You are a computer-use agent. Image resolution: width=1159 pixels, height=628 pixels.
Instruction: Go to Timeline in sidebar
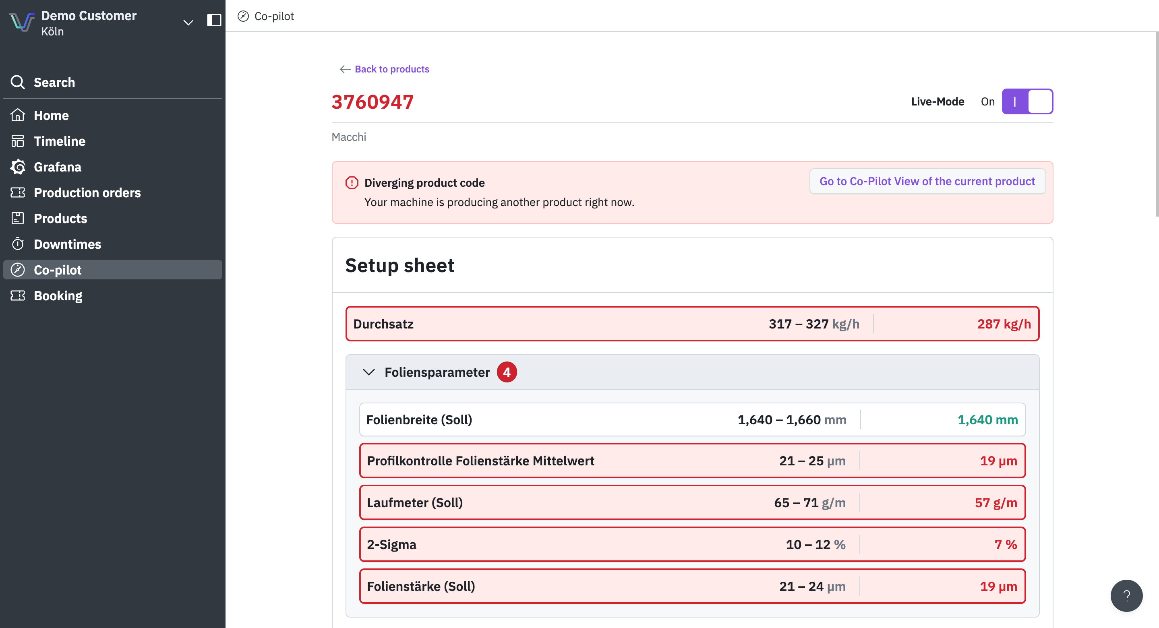point(112,141)
